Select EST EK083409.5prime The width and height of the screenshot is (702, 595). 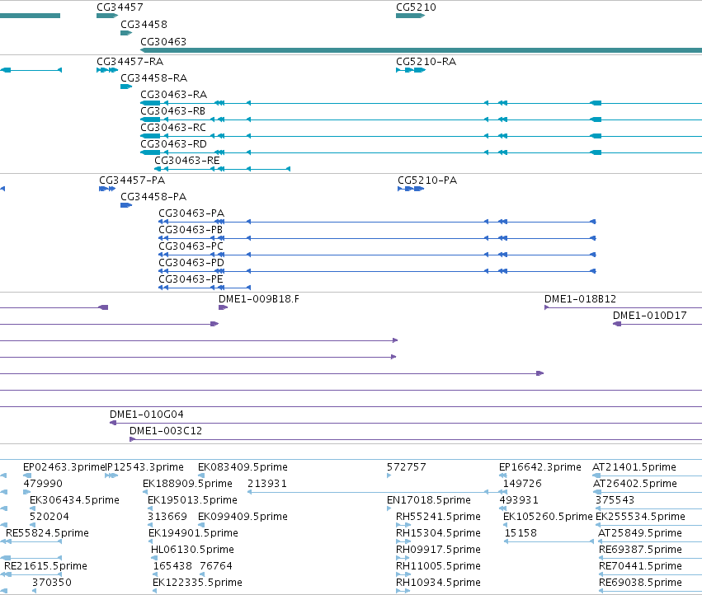[x=243, y=467]
